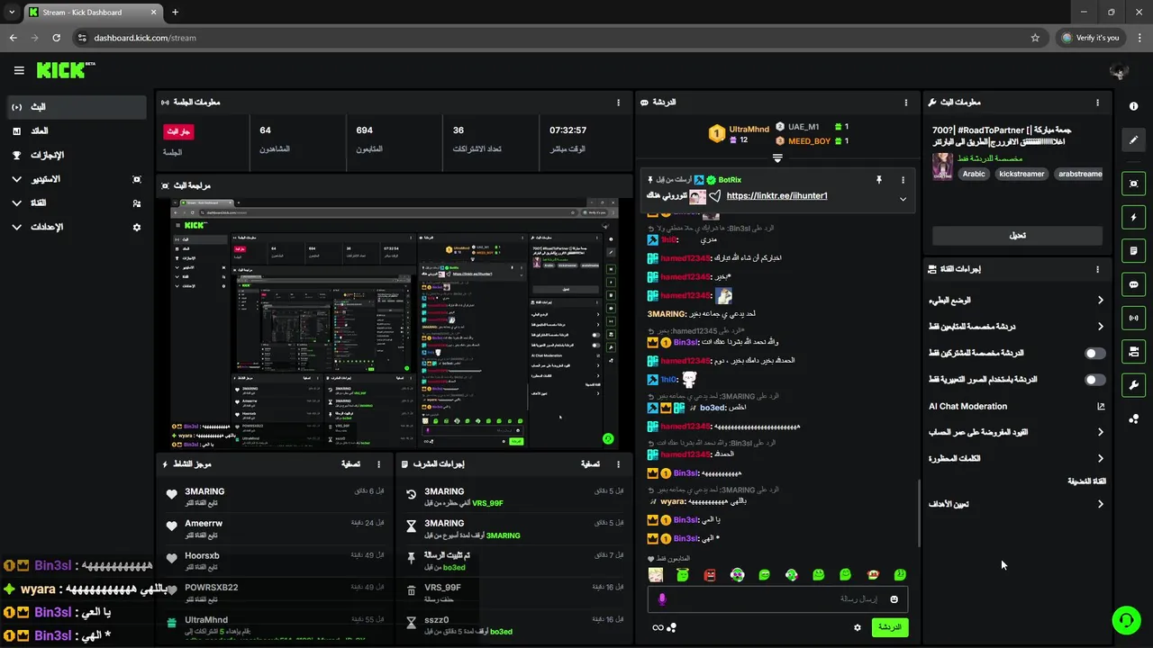1153x648 pixels.
Task: Switch to the Stream - Kick Dashboard browser tab
Action: pyautogui.click(x=92, y=13)
